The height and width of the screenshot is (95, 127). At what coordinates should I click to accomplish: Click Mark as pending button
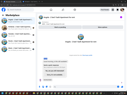pos(60,27)
